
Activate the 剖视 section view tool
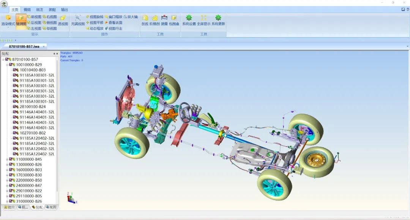pyautogui.click(x=145, y=20)
